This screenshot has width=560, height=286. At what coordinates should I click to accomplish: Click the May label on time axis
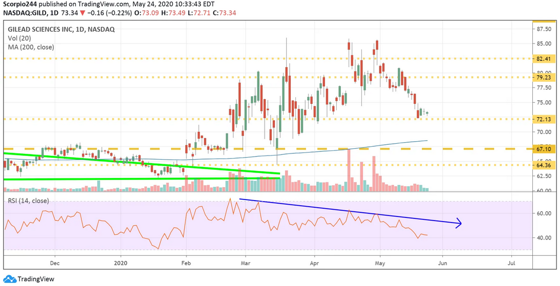click(x=380, y=262)
